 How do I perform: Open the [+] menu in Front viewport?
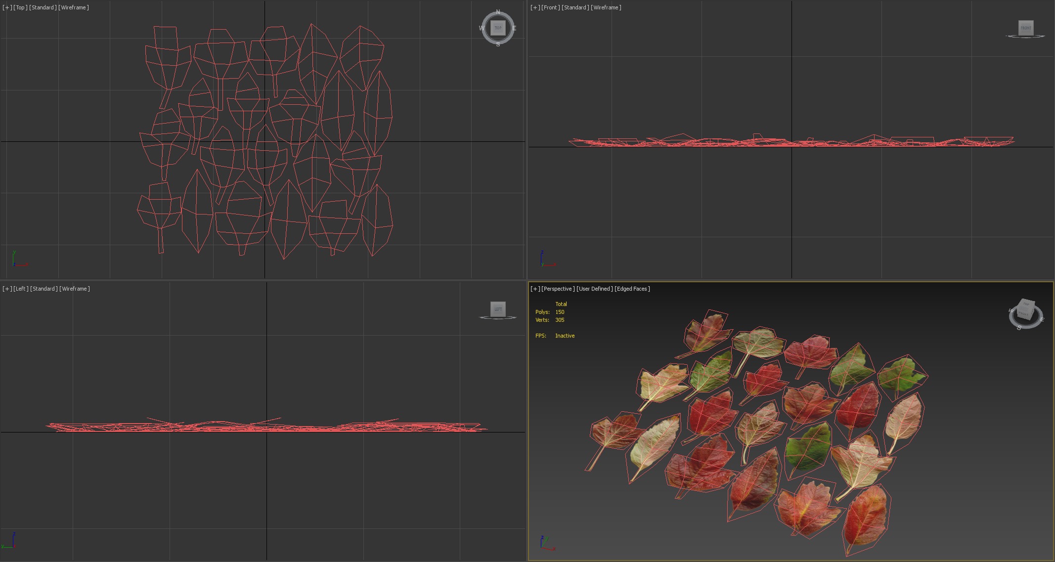tap(535, 7)
